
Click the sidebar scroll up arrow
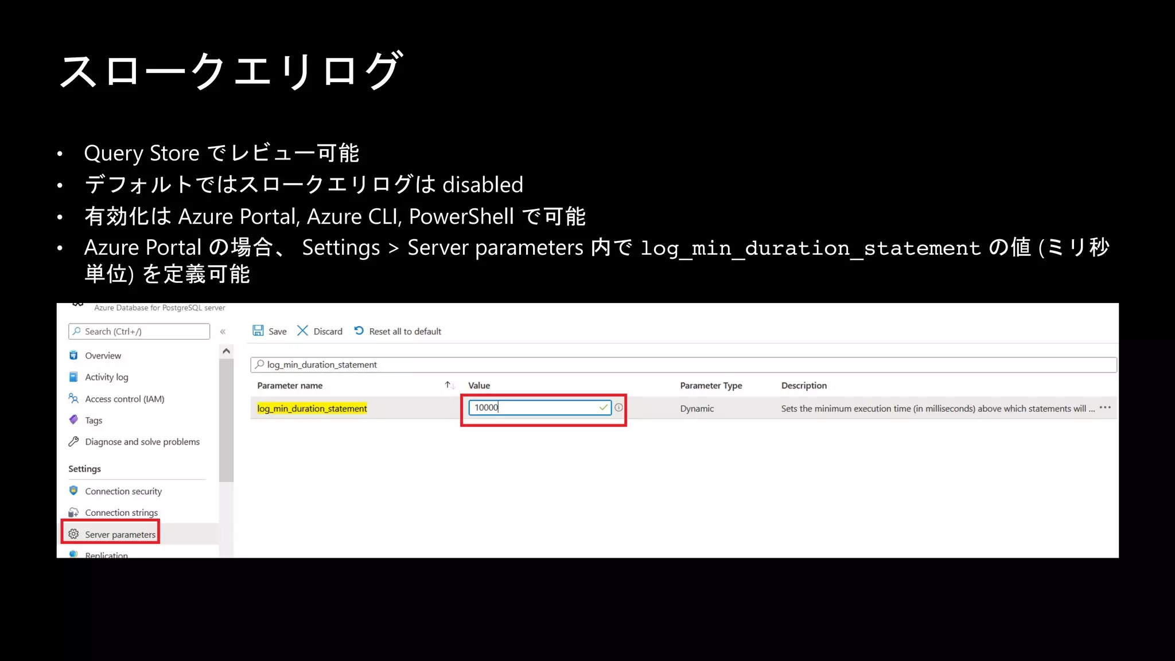(x=226, y=351)
